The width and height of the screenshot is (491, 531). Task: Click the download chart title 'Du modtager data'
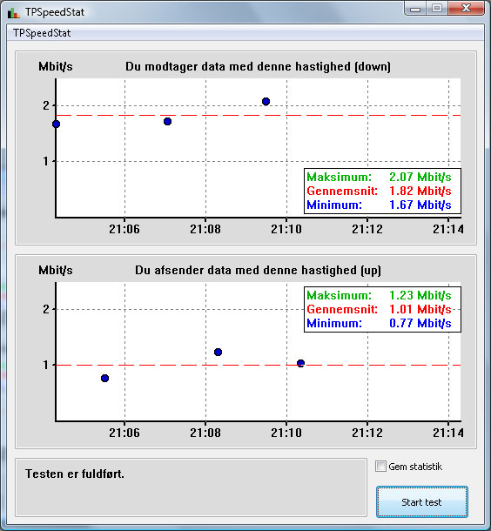258,67
